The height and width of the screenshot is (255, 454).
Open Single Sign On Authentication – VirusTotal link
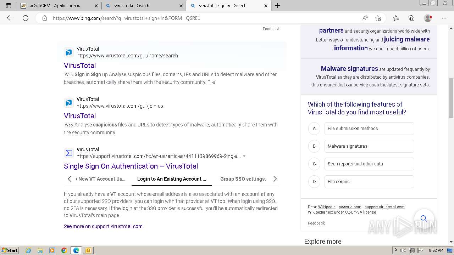[131, 166]
